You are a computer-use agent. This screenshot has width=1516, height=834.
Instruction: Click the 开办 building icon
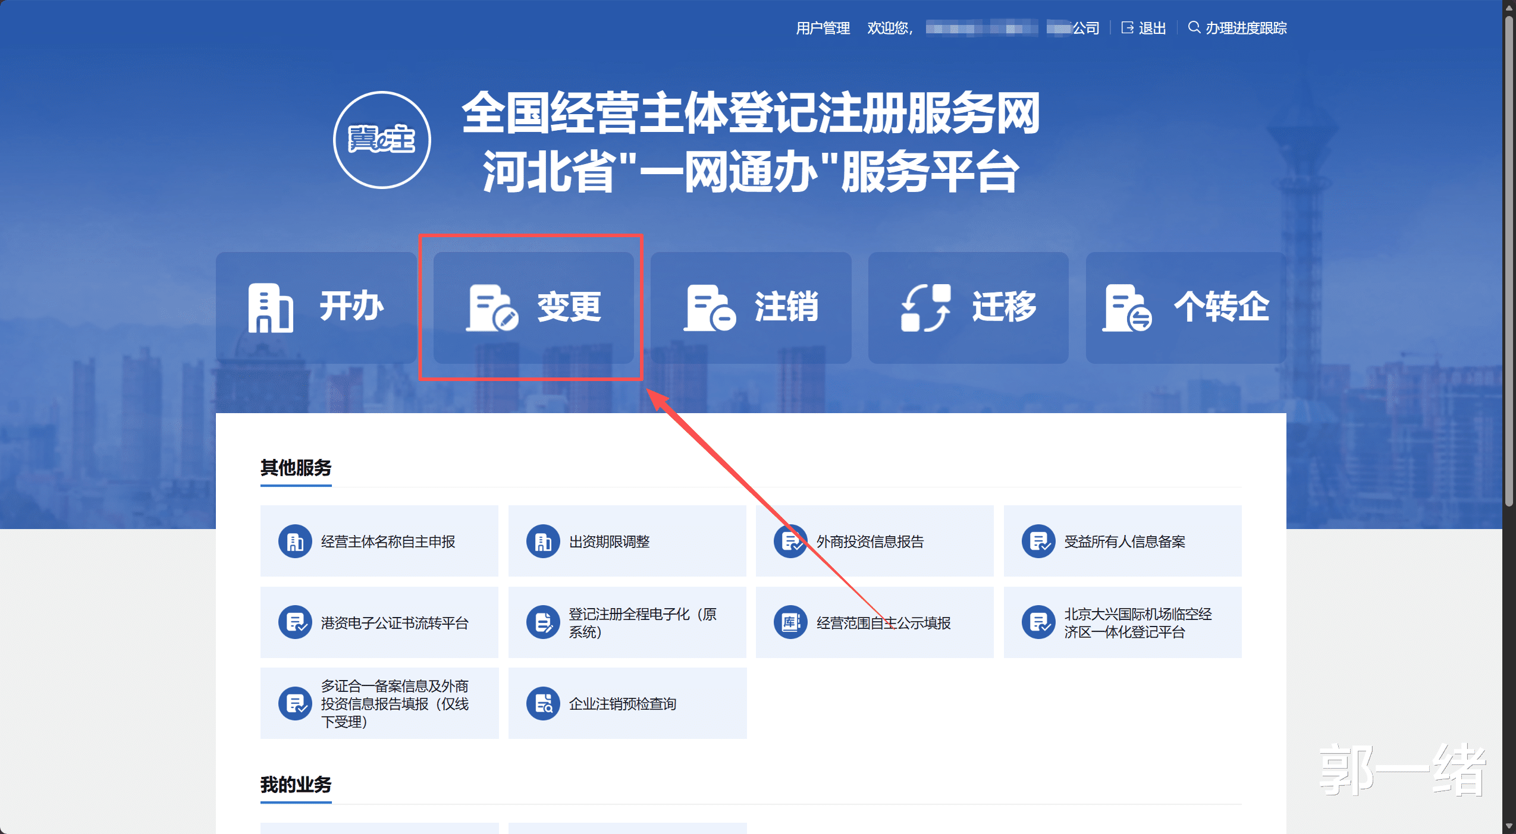tap(270, 307)
